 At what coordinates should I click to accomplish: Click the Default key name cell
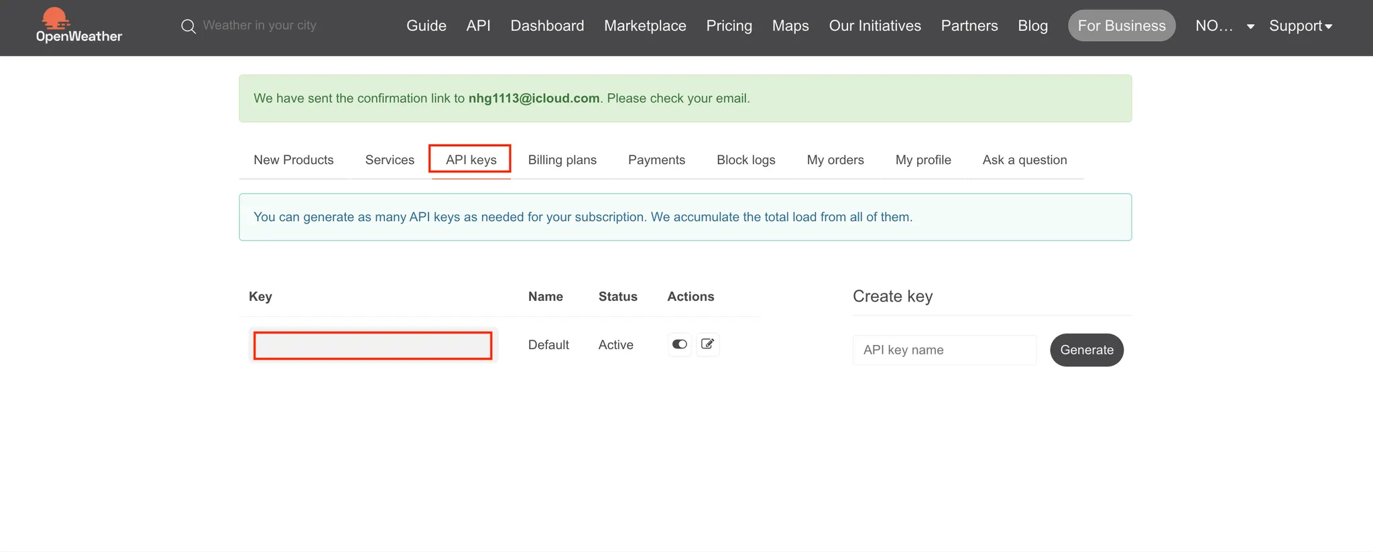(x=548, y=345)
